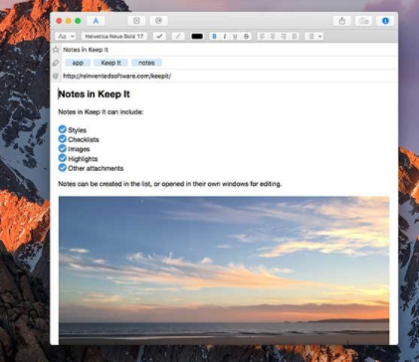Uncheck the Images checklist item
This screenshot has height=362, width=419.
tap(63, 148)
